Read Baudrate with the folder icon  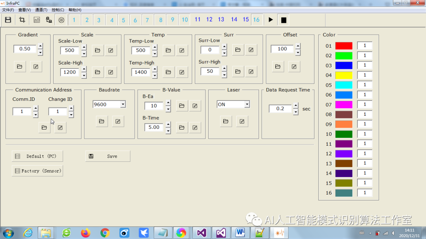pos(102,121)
